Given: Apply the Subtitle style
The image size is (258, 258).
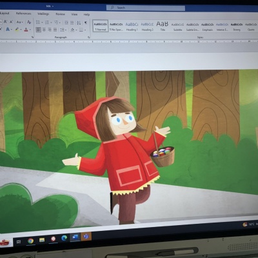Looking at the screenshot, I should 177,27.
